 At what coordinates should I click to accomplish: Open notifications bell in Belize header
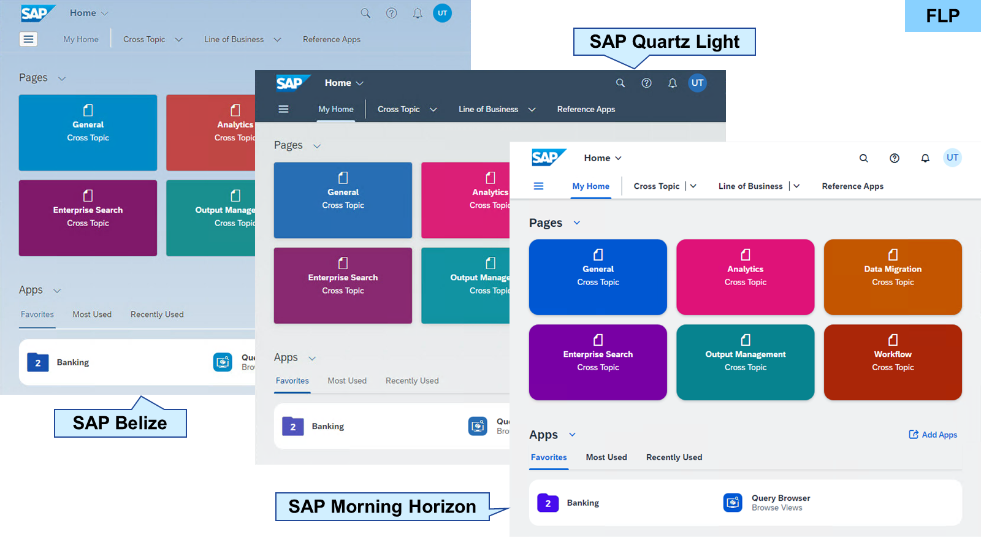click(x=418, y=13)
